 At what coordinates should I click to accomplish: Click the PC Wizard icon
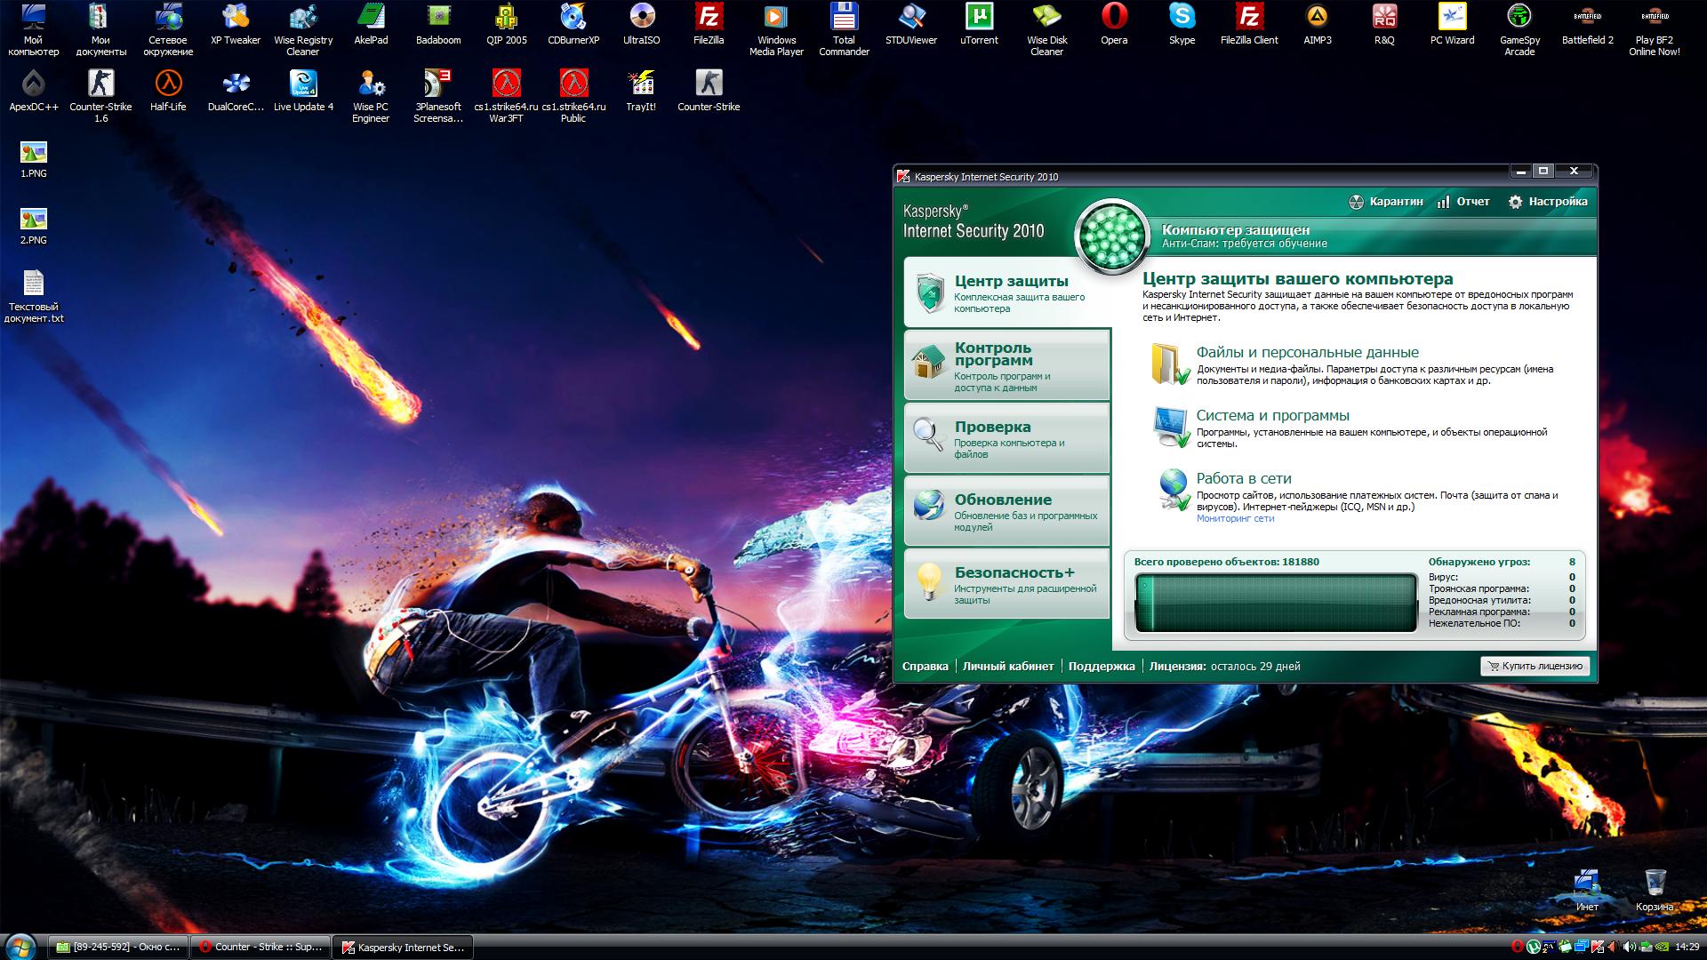coord(1452,25)
